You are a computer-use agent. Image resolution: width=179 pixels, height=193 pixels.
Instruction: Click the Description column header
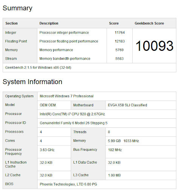[49, 23]
